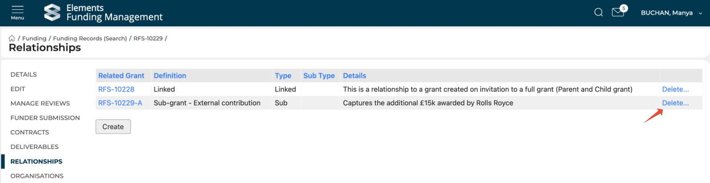Viewport: 710px width, 183px height.
Task: Open the hamburger Menu icon
Action: tap(17, 12)
